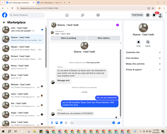Click the chat messages scrollbar
This screenshot has height=134, width=167.
[120, 83]
